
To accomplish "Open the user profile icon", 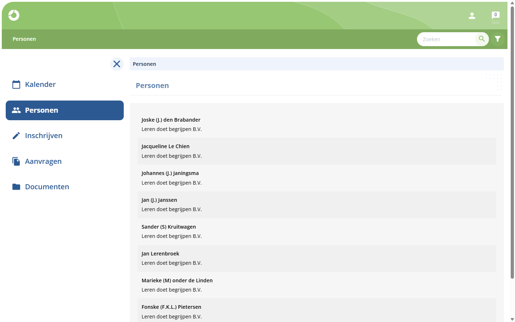I will [472, 16].
